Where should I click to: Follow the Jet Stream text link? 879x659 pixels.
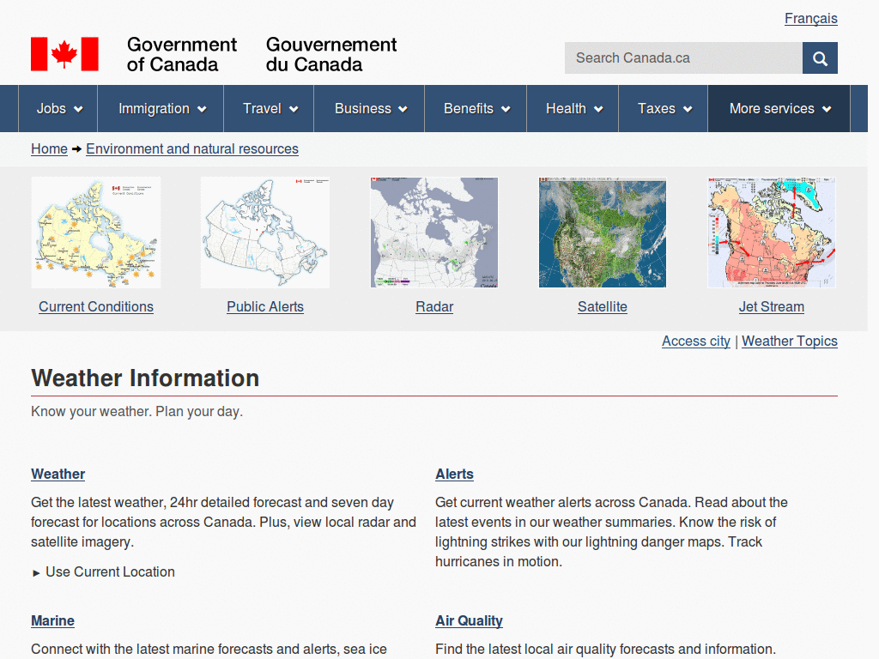(x=772, y=307)
